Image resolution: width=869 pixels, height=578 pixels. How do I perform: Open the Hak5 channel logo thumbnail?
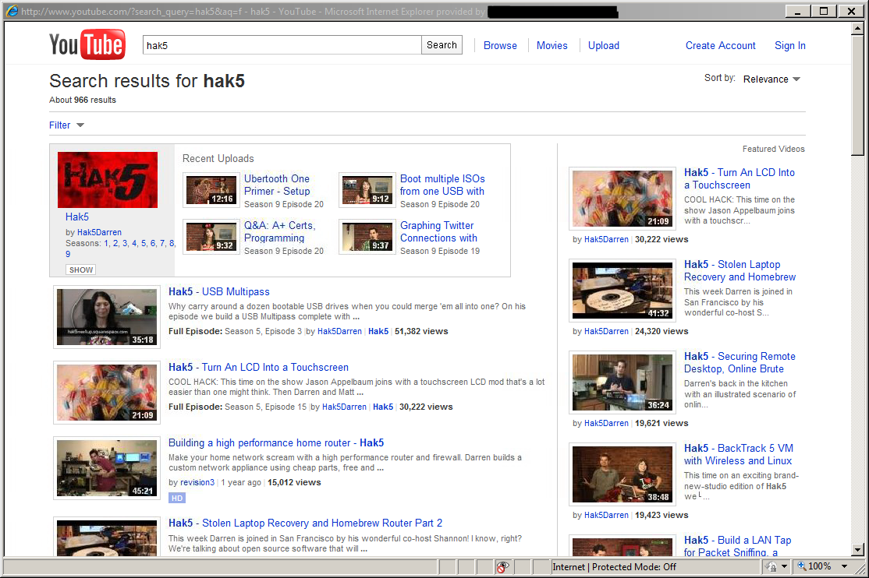[x=108, y=180]
